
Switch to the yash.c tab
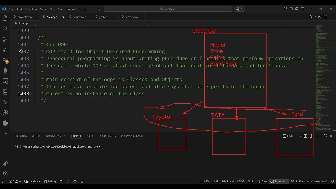pyautogui.click(x=103, y=17)
